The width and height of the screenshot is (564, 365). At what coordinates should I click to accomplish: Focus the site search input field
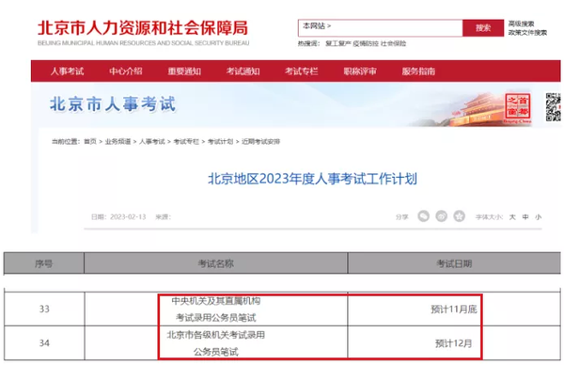(396, 28)
